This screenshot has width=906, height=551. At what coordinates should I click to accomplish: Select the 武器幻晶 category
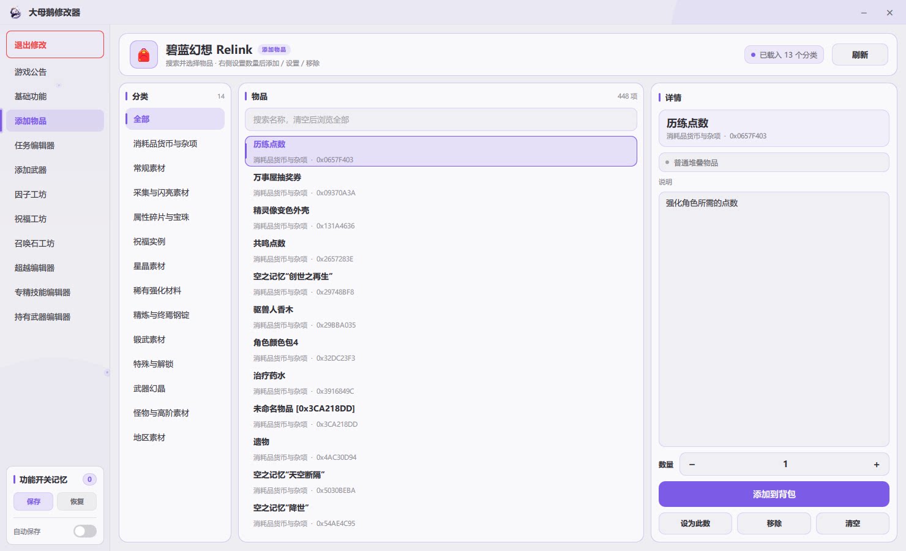[175, 388]
